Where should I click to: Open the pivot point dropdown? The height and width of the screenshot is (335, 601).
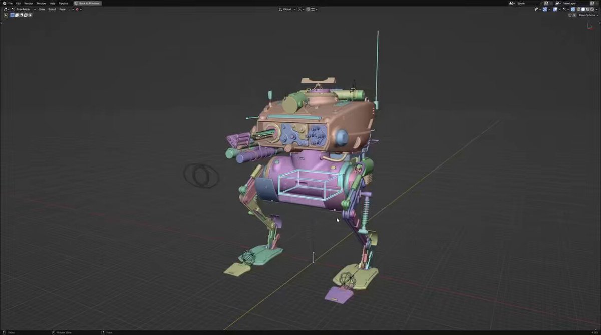(302, 9)
